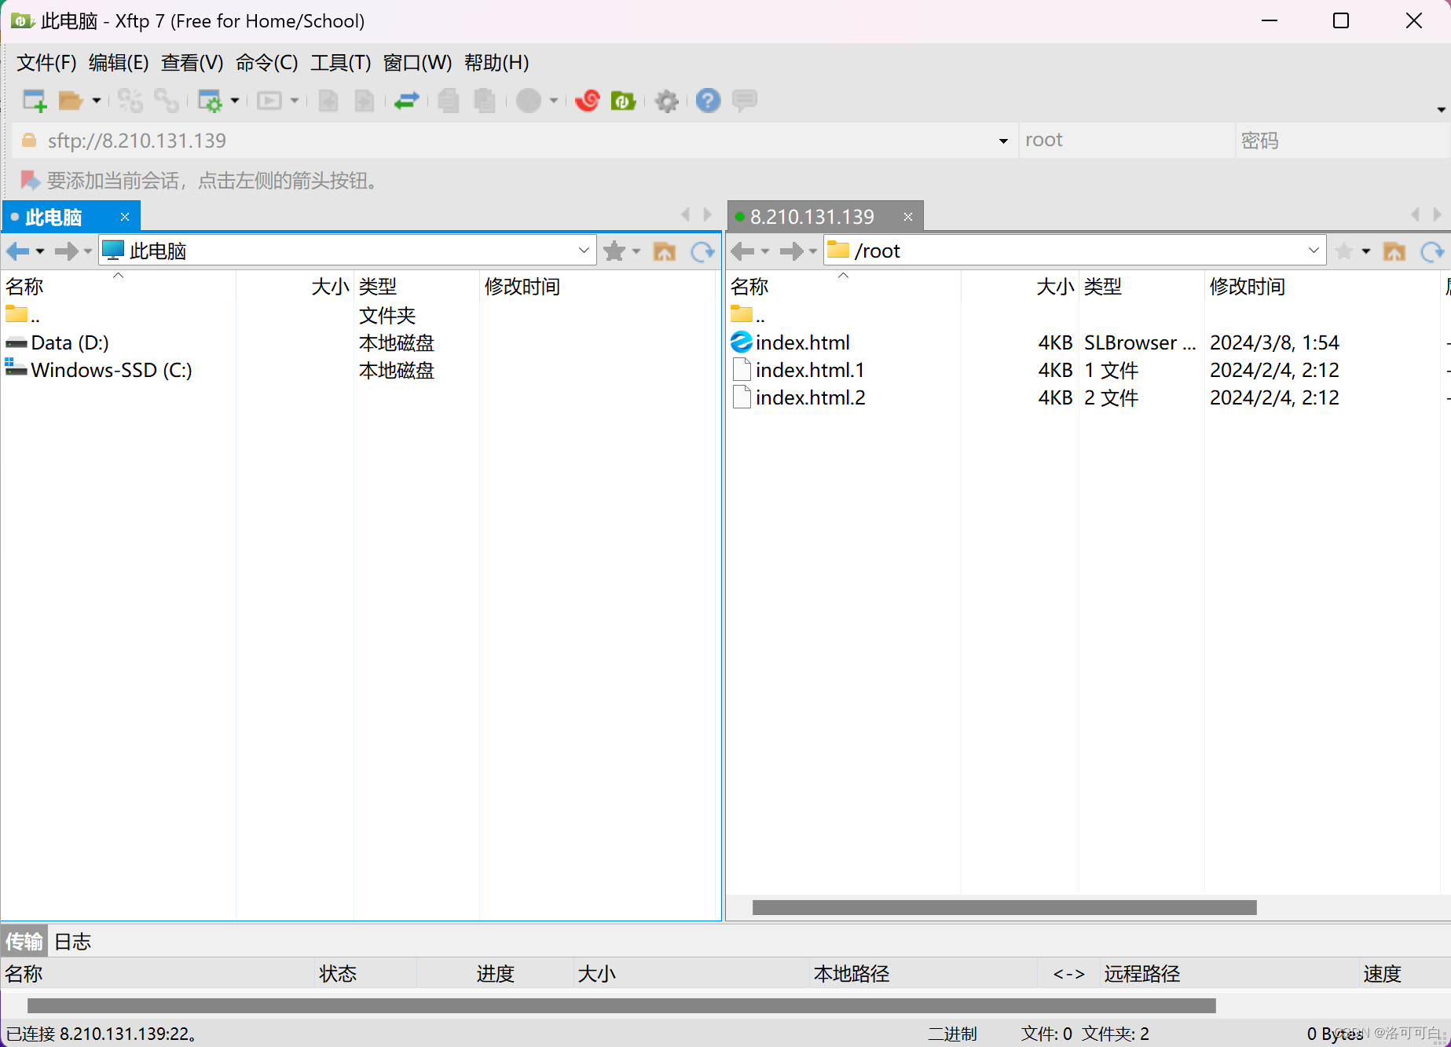Open options with the gear icon
The image size is (1451, 1047).
[667, 101]
